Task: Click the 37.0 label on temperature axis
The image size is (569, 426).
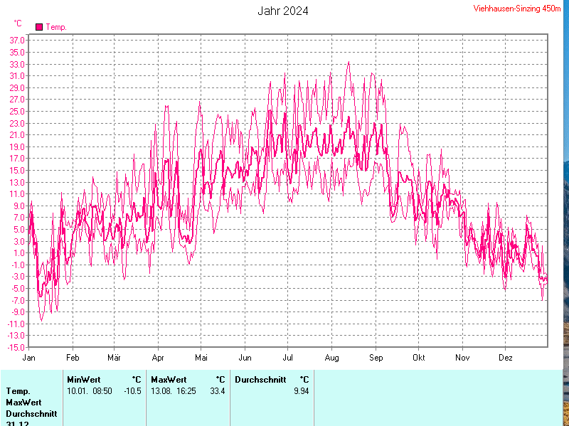Action: pyautogui.click(x=18, y=41)
